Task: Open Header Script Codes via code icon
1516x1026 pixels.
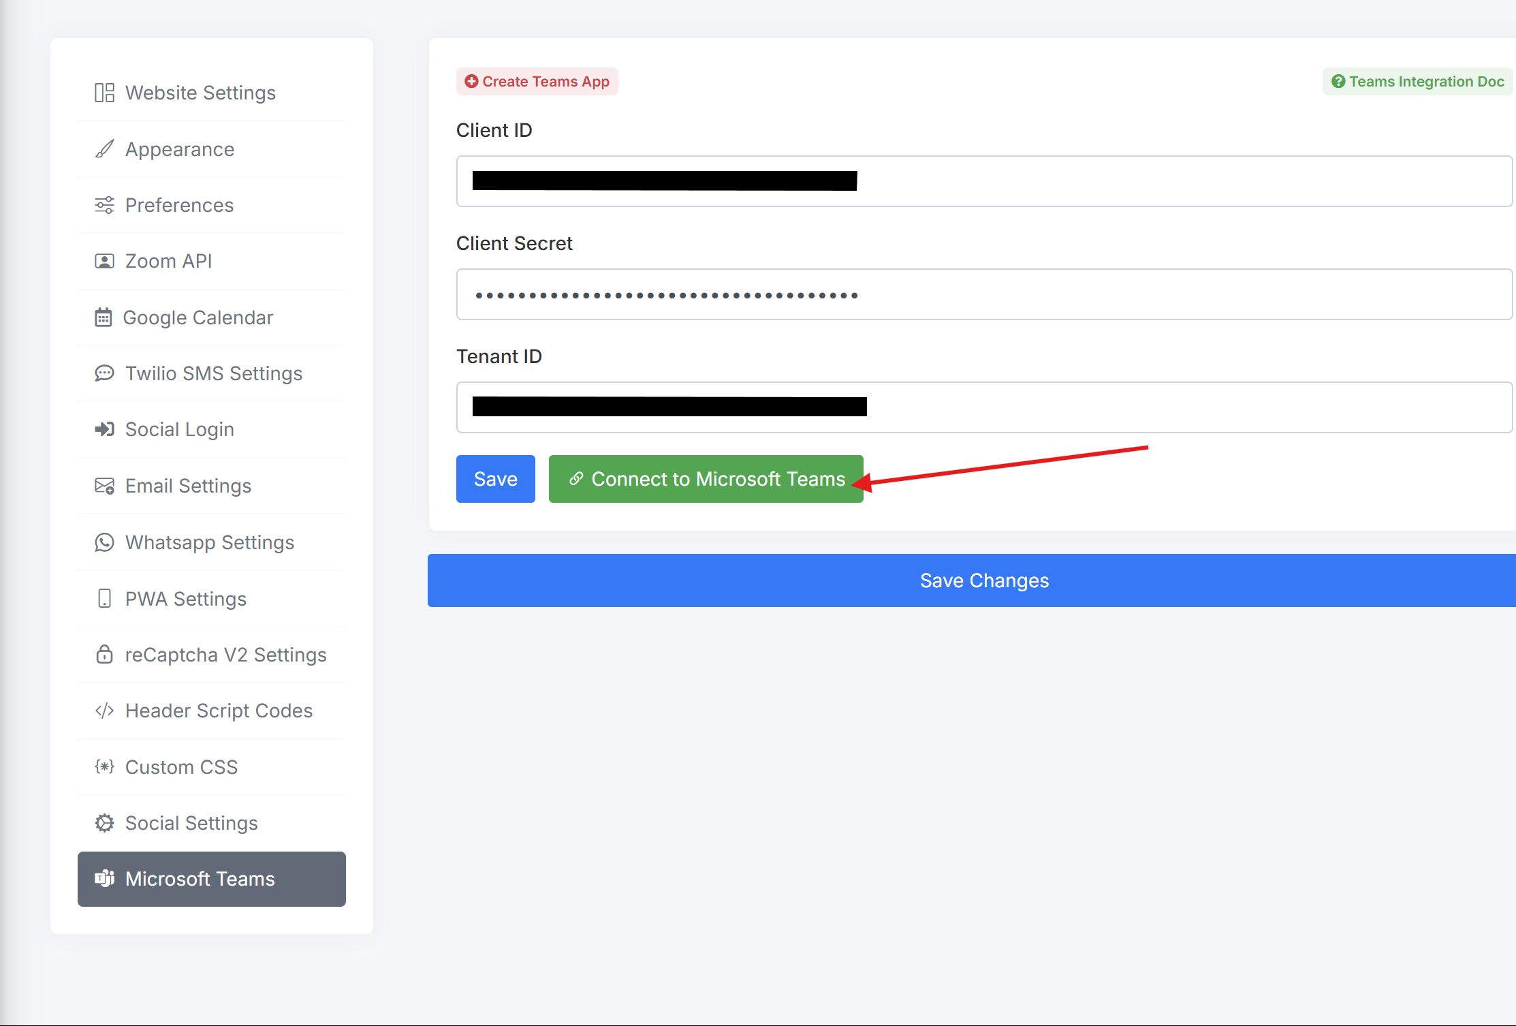Action: (104, 711)
